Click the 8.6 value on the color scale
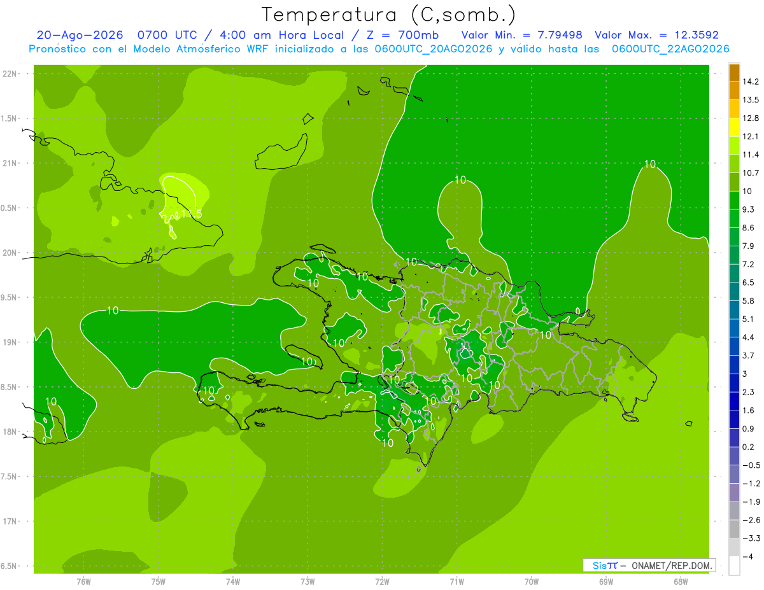Image resolution: width=764 pixels, height=590 pixels. [749, 228]
